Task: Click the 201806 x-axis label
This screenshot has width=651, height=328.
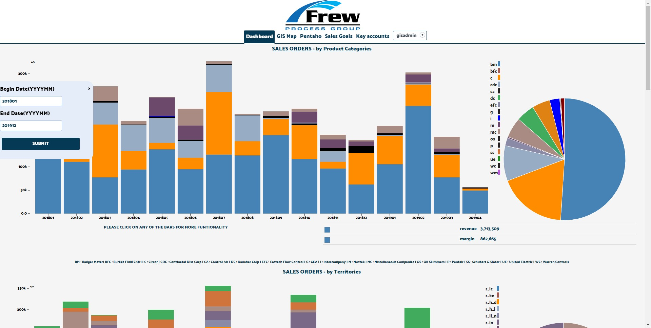Action: coord(191,218)
